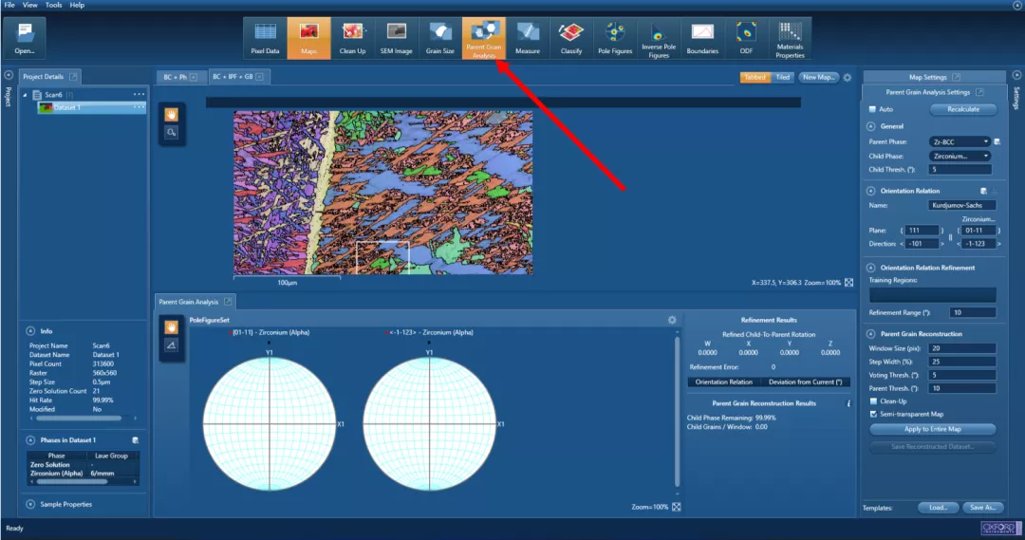Select the pan hand tool on map
The height and width of the screenshot is (540, 1025).
pyautogui.click(x=172, y=115)
